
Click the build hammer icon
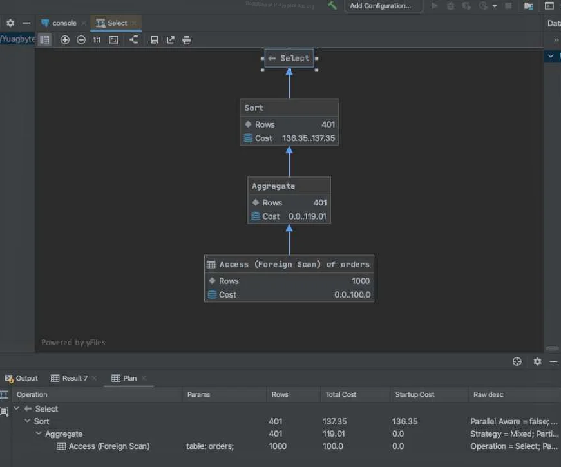(x=332, y=6)
